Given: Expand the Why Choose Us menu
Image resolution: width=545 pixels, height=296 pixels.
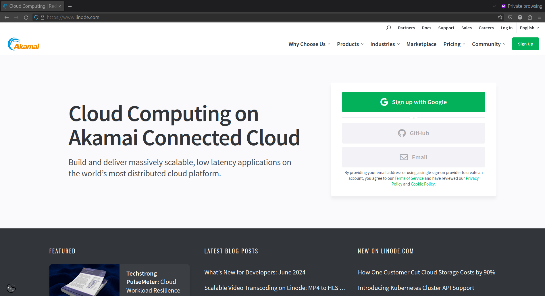Looking at the screenshot, I should (x=309, y=44).
